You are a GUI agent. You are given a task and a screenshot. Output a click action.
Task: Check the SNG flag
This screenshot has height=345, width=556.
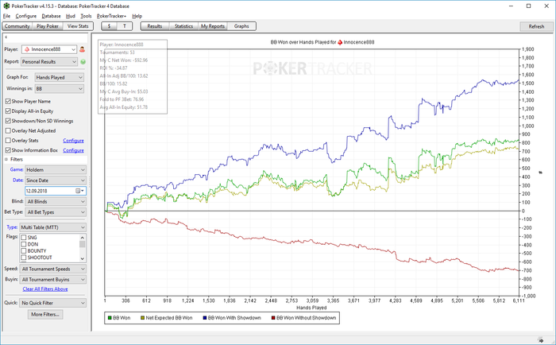click(x=24, y=238)
